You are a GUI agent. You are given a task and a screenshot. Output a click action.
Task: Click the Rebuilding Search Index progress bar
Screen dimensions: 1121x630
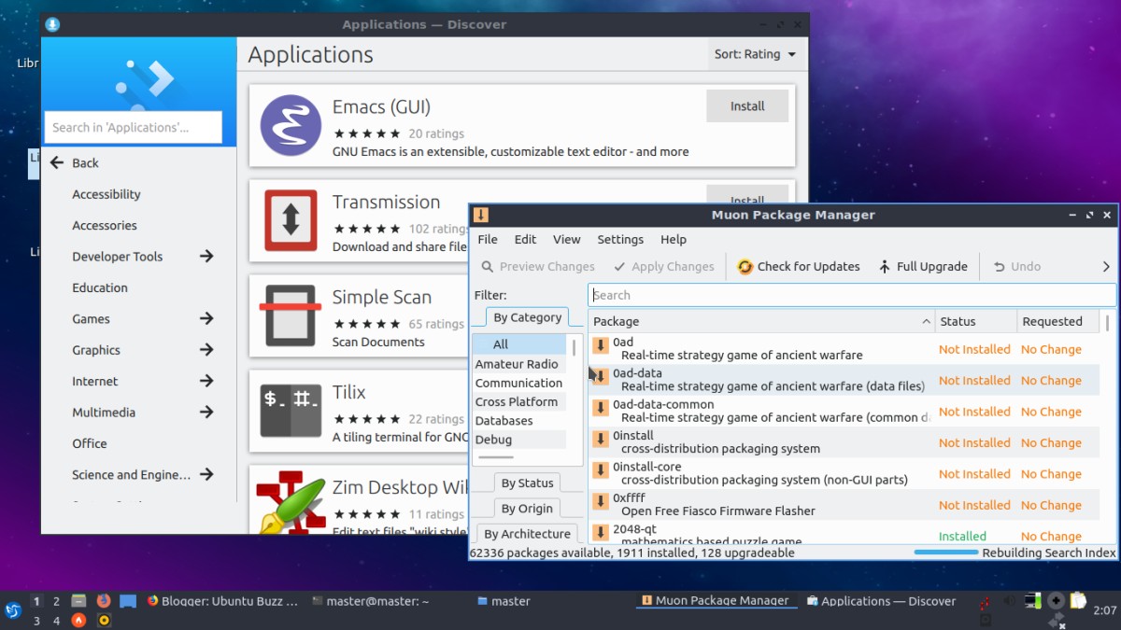point(945,553)
